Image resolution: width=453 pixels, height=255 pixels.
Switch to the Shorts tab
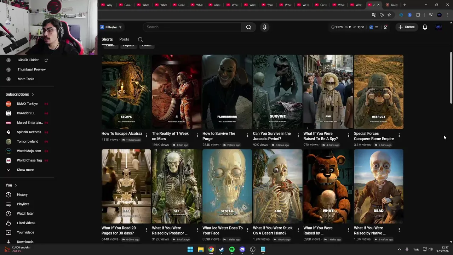tap(107, 39)
